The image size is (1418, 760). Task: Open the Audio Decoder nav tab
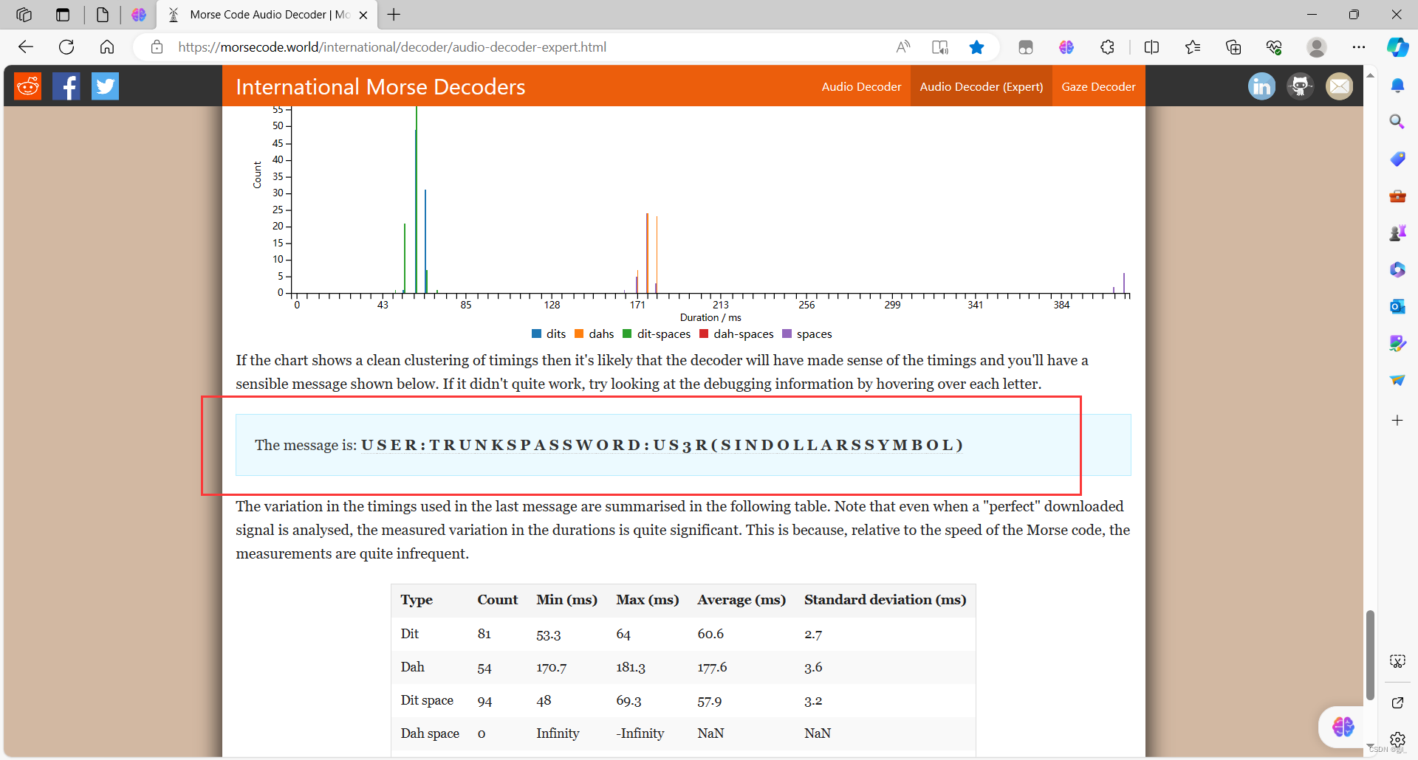861,86
